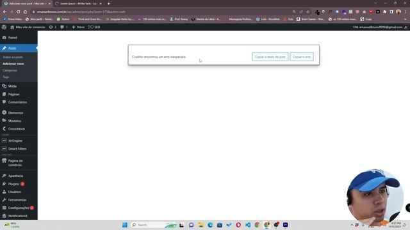Open the browser extensions puzzle icon
410x230 pixels.
[x=384, y=11]
